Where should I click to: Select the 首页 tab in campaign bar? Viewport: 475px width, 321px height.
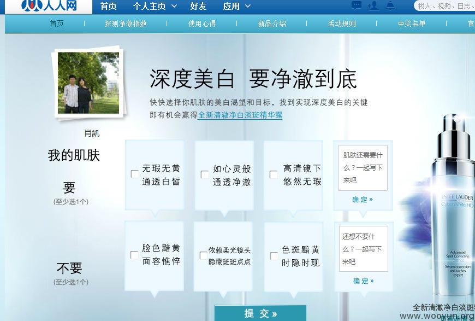click(x=57, y=24)
